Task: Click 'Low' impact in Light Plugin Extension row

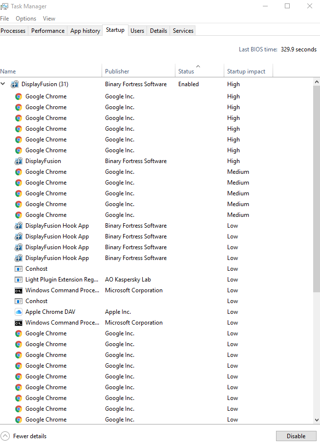Action: tap(233, 280)
